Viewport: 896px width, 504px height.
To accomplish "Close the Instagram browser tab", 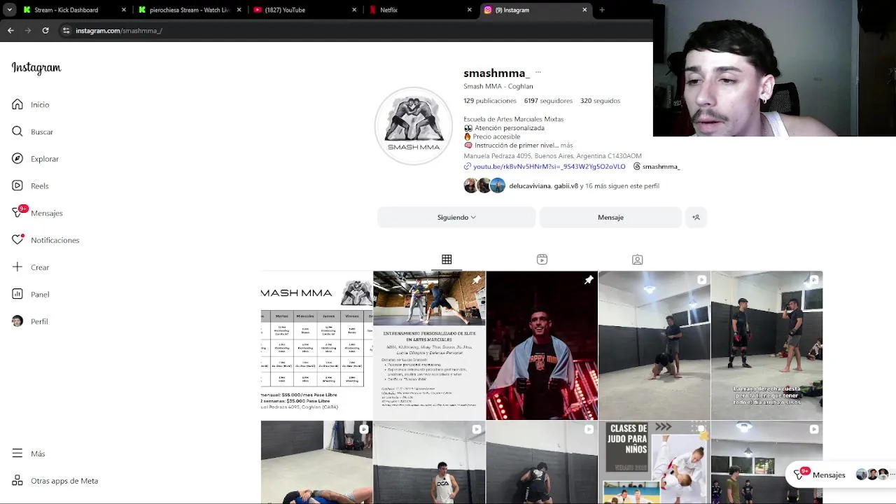I will coord(584,10).
